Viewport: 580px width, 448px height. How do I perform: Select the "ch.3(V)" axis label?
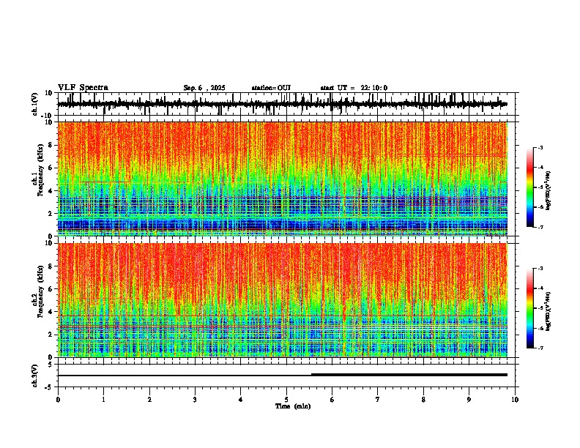(35, 376)
